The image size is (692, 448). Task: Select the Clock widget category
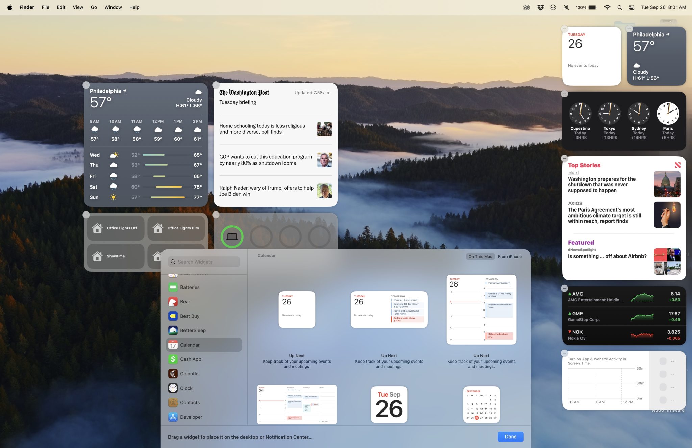187,388
